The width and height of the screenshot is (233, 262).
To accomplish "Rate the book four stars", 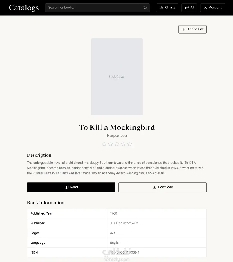I will click(x=123, y=144).
